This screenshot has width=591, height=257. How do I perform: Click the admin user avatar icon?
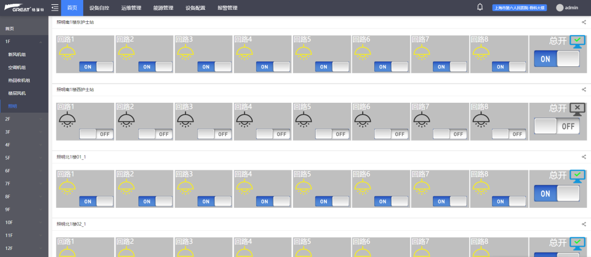(560, 8)
